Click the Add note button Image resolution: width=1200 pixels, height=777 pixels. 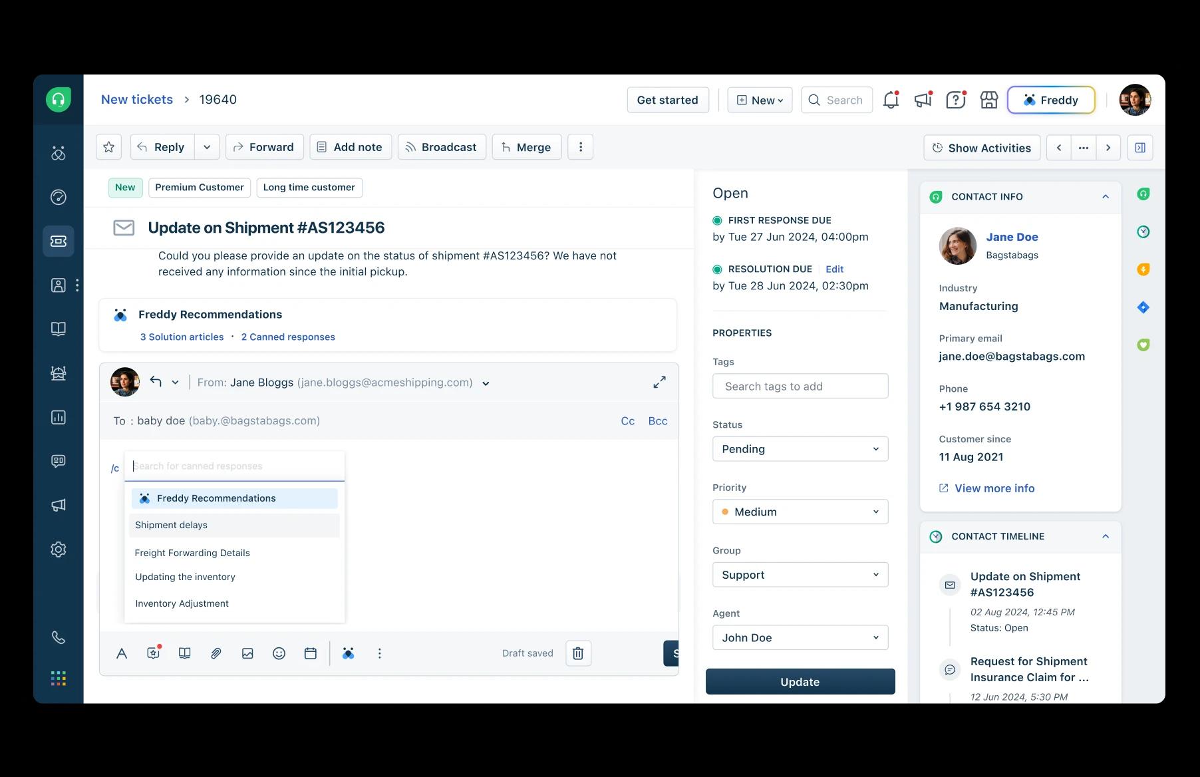(x=351, y=147)
